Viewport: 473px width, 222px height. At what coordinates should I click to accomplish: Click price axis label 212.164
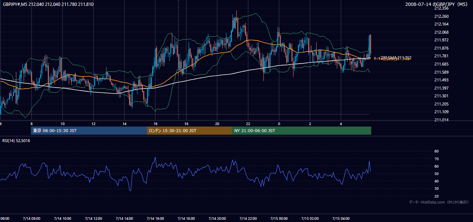441,24
